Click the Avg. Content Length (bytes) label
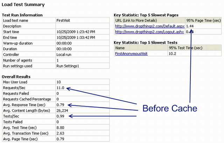This screenshot has width=224, height=143. [x=27, y=111]
